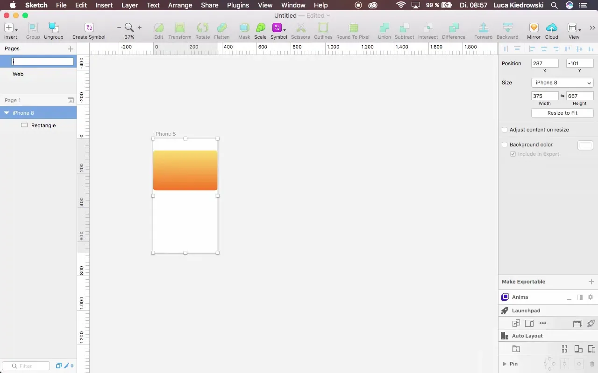This screenshot has height=373, width=598.
Task: Open the artboard Size preset dropdown
Action: coord(562,83)
